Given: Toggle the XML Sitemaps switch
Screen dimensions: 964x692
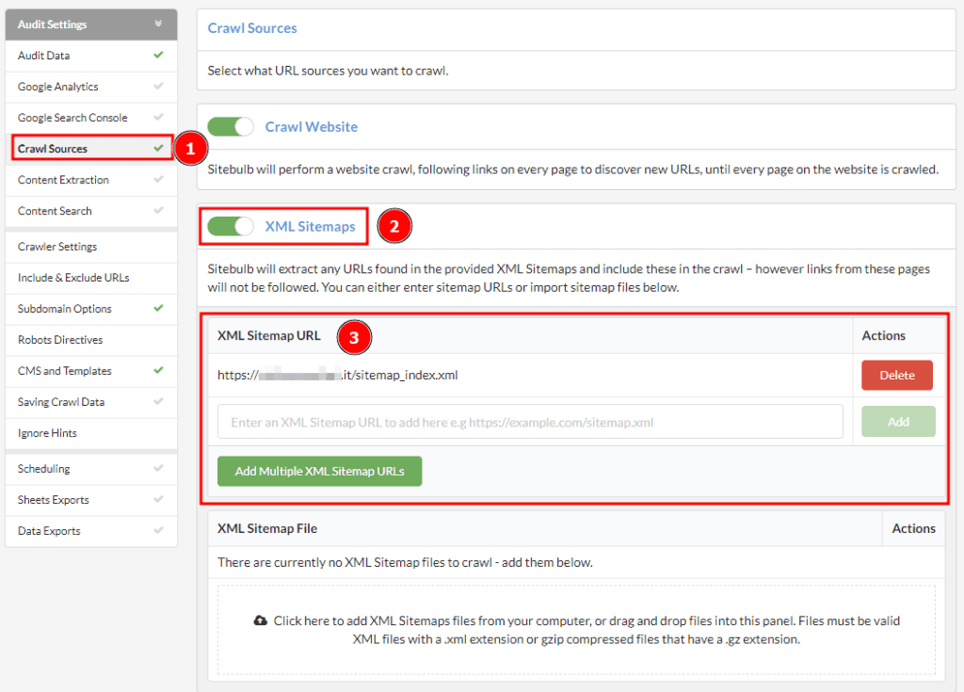Looking at the screenshot, I should pyautogui.click(x=231, y=226).
